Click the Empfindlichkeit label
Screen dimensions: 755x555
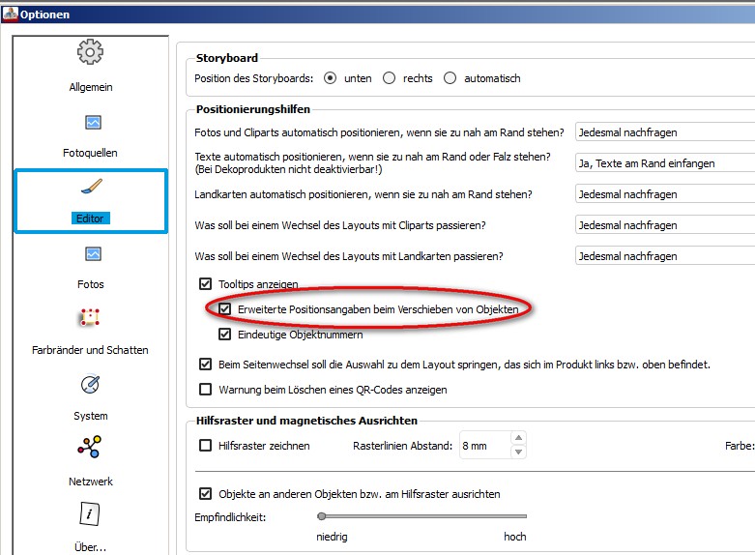230,517
